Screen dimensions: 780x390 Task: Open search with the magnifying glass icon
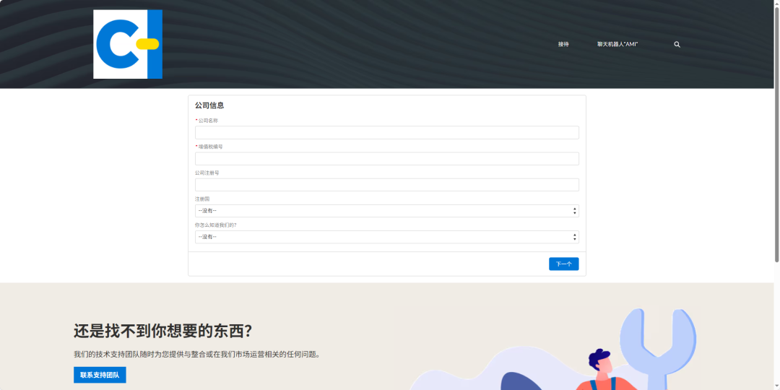(x=677, y=45)
